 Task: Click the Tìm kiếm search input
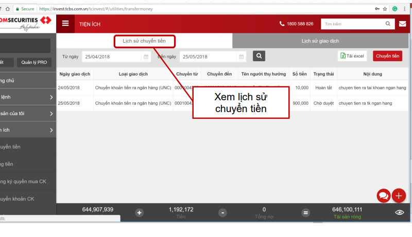353,24
